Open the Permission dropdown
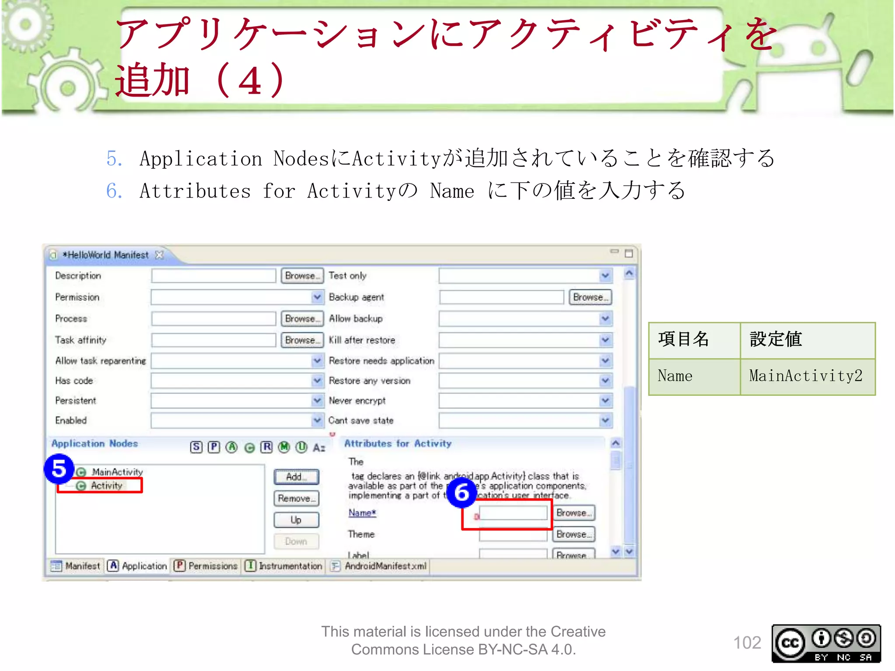This screenshot has width=895, height=671. click(x=317, y=297)
